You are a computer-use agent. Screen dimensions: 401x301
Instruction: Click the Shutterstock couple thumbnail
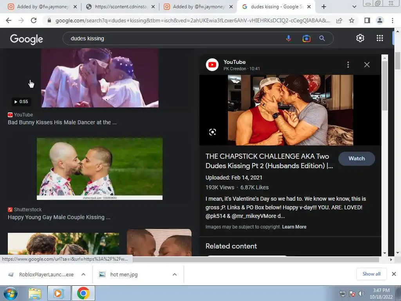99,169
